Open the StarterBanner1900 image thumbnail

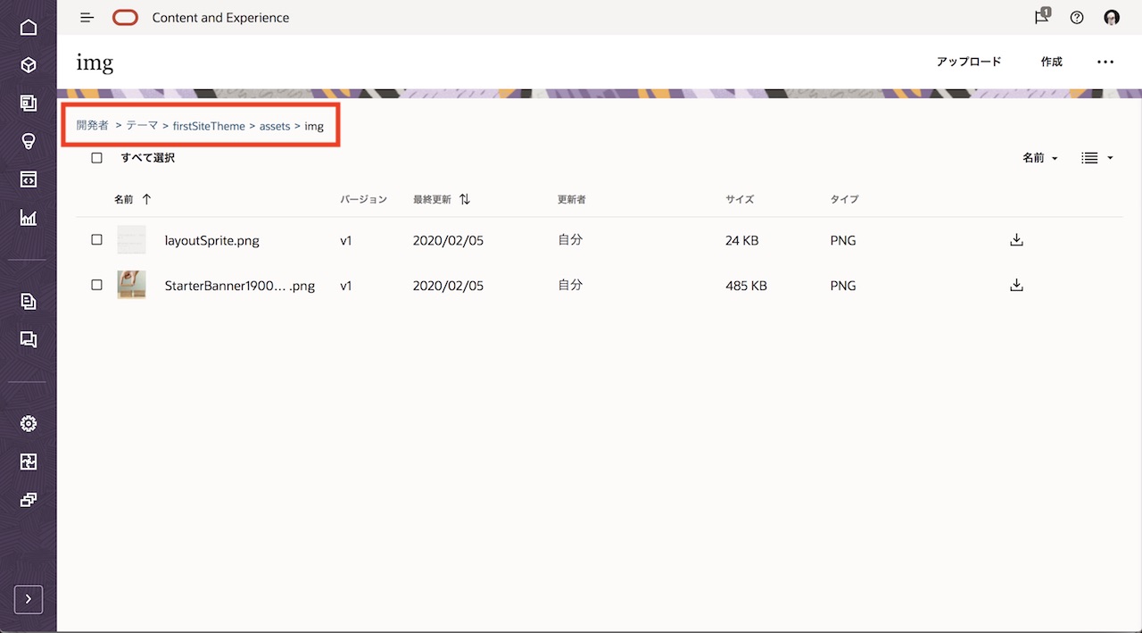[x=131, y=285]
